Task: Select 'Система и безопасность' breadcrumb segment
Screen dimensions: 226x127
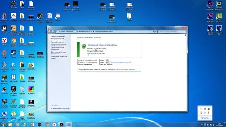Action: [84, 31]
